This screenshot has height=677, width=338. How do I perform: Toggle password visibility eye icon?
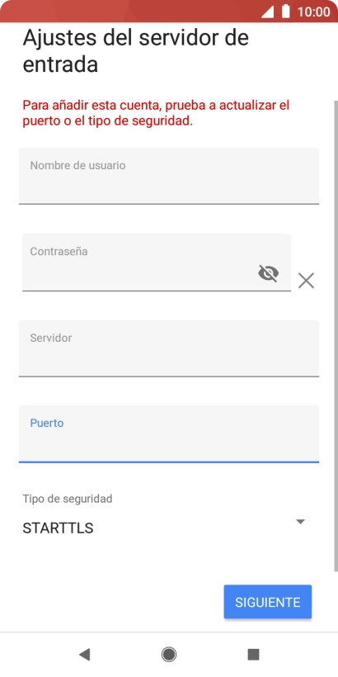[x=268, y=273]
